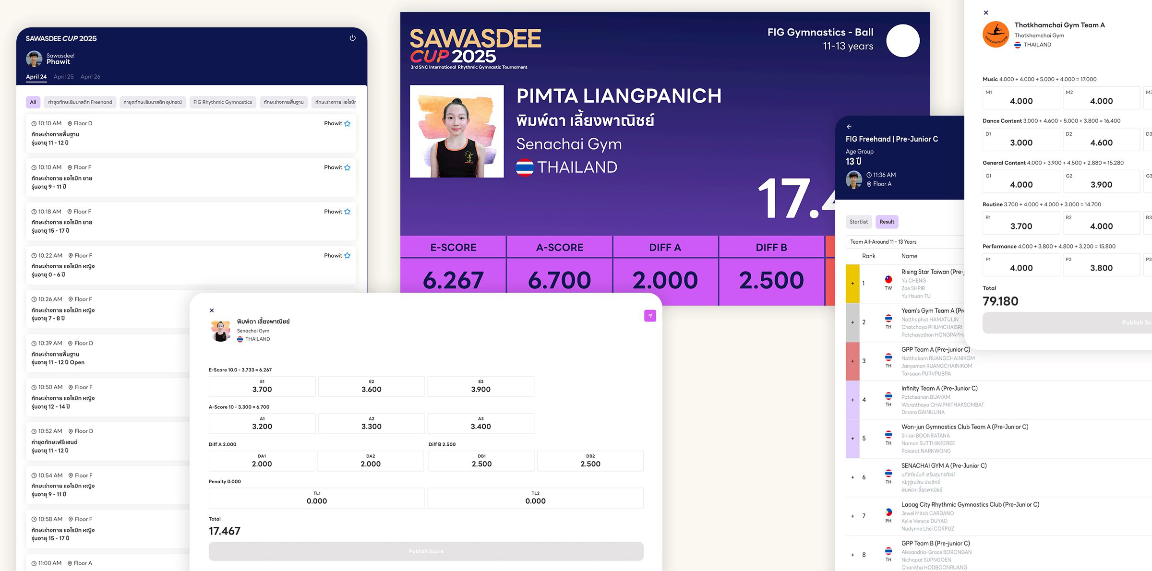Open the 10:52 AM Floor D ท่าชุดทักษะฟรีแฮนด์ card
The width and height of the screenshot is (1152, 571).
point(108,440)
